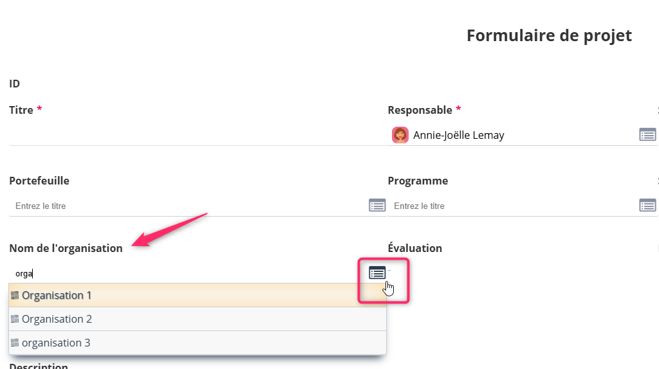
Task: Open the Programme list picker icon
Action: 647,205
